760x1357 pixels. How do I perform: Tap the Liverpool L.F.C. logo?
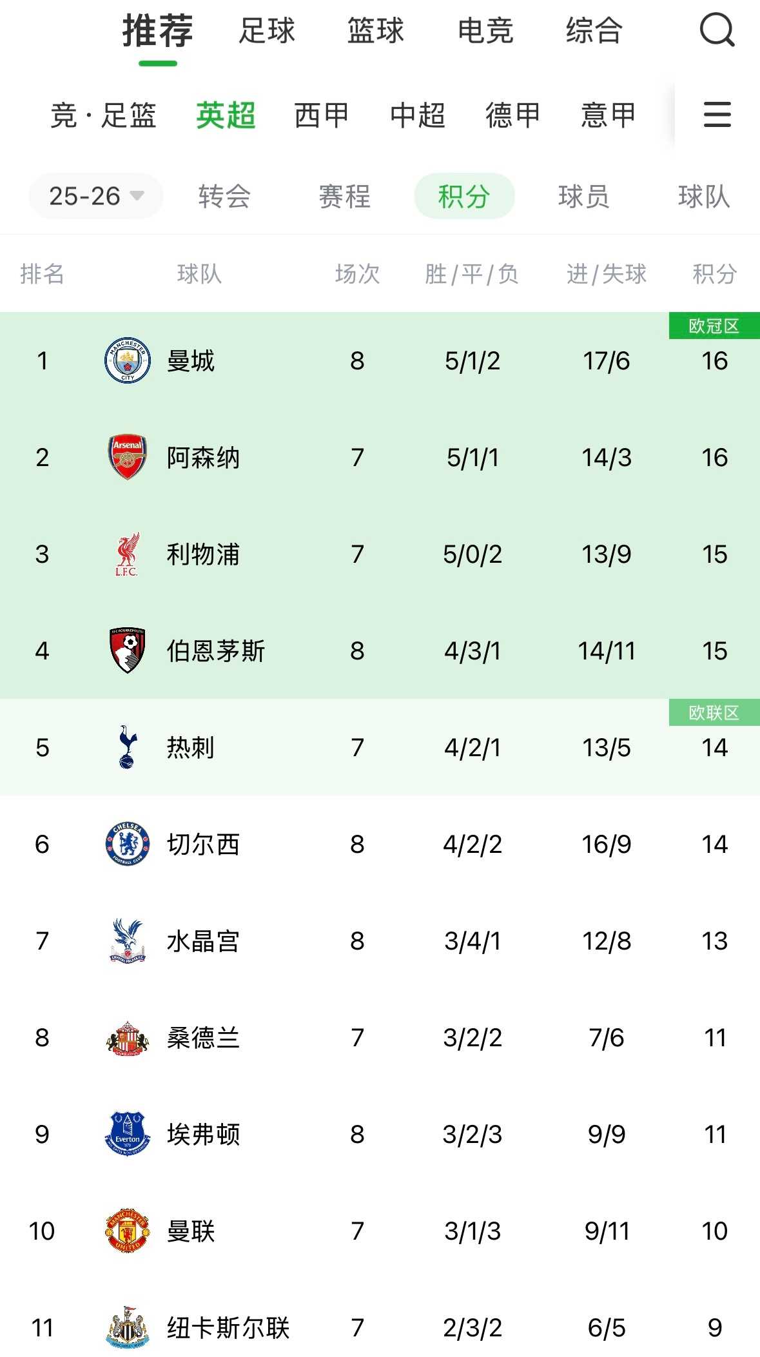pos(128,554)
